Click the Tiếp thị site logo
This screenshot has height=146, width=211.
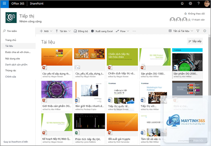11,17
